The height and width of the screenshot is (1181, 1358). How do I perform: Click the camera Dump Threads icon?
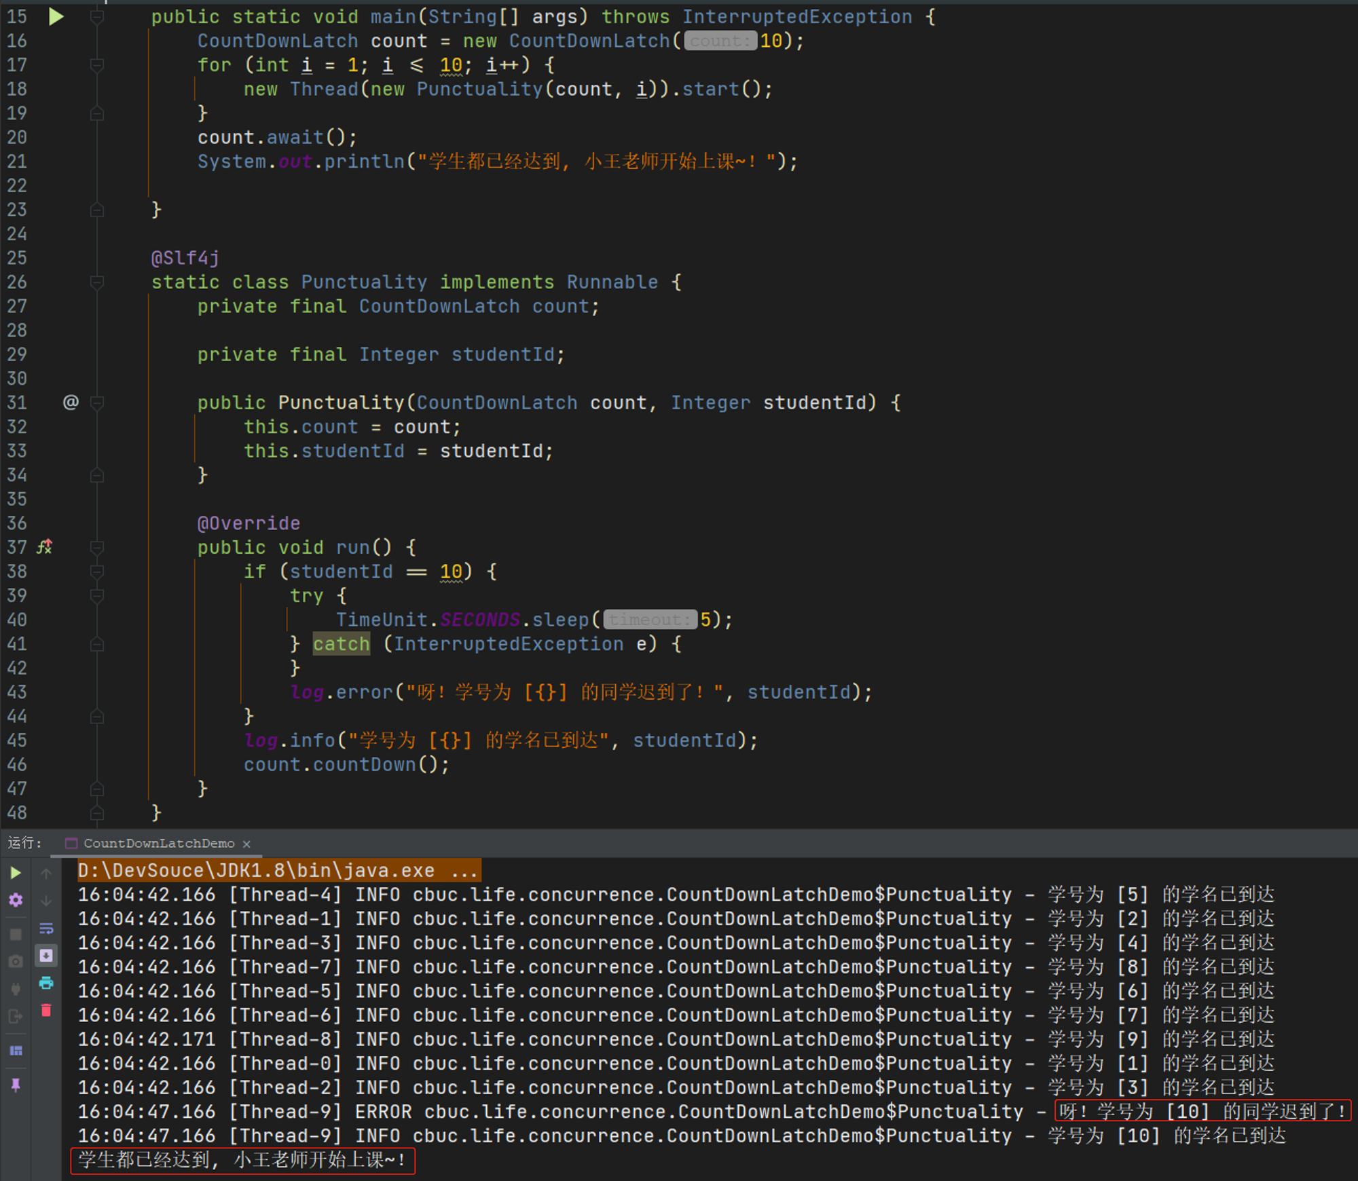click(x=16, y=961)
